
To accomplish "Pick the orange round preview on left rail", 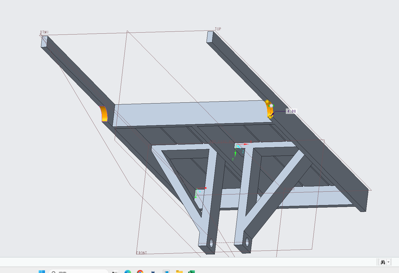I will point(104,114).
